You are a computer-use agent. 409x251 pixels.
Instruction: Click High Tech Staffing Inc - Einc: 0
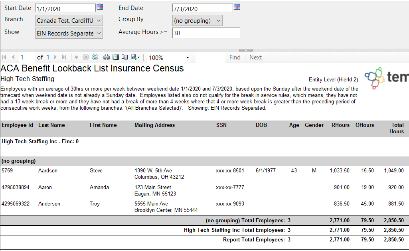click(40, 141)
